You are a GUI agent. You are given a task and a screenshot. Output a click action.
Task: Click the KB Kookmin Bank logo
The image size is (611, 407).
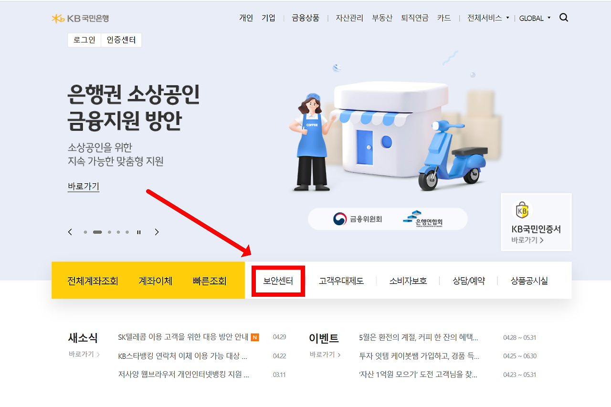[79, 18]
